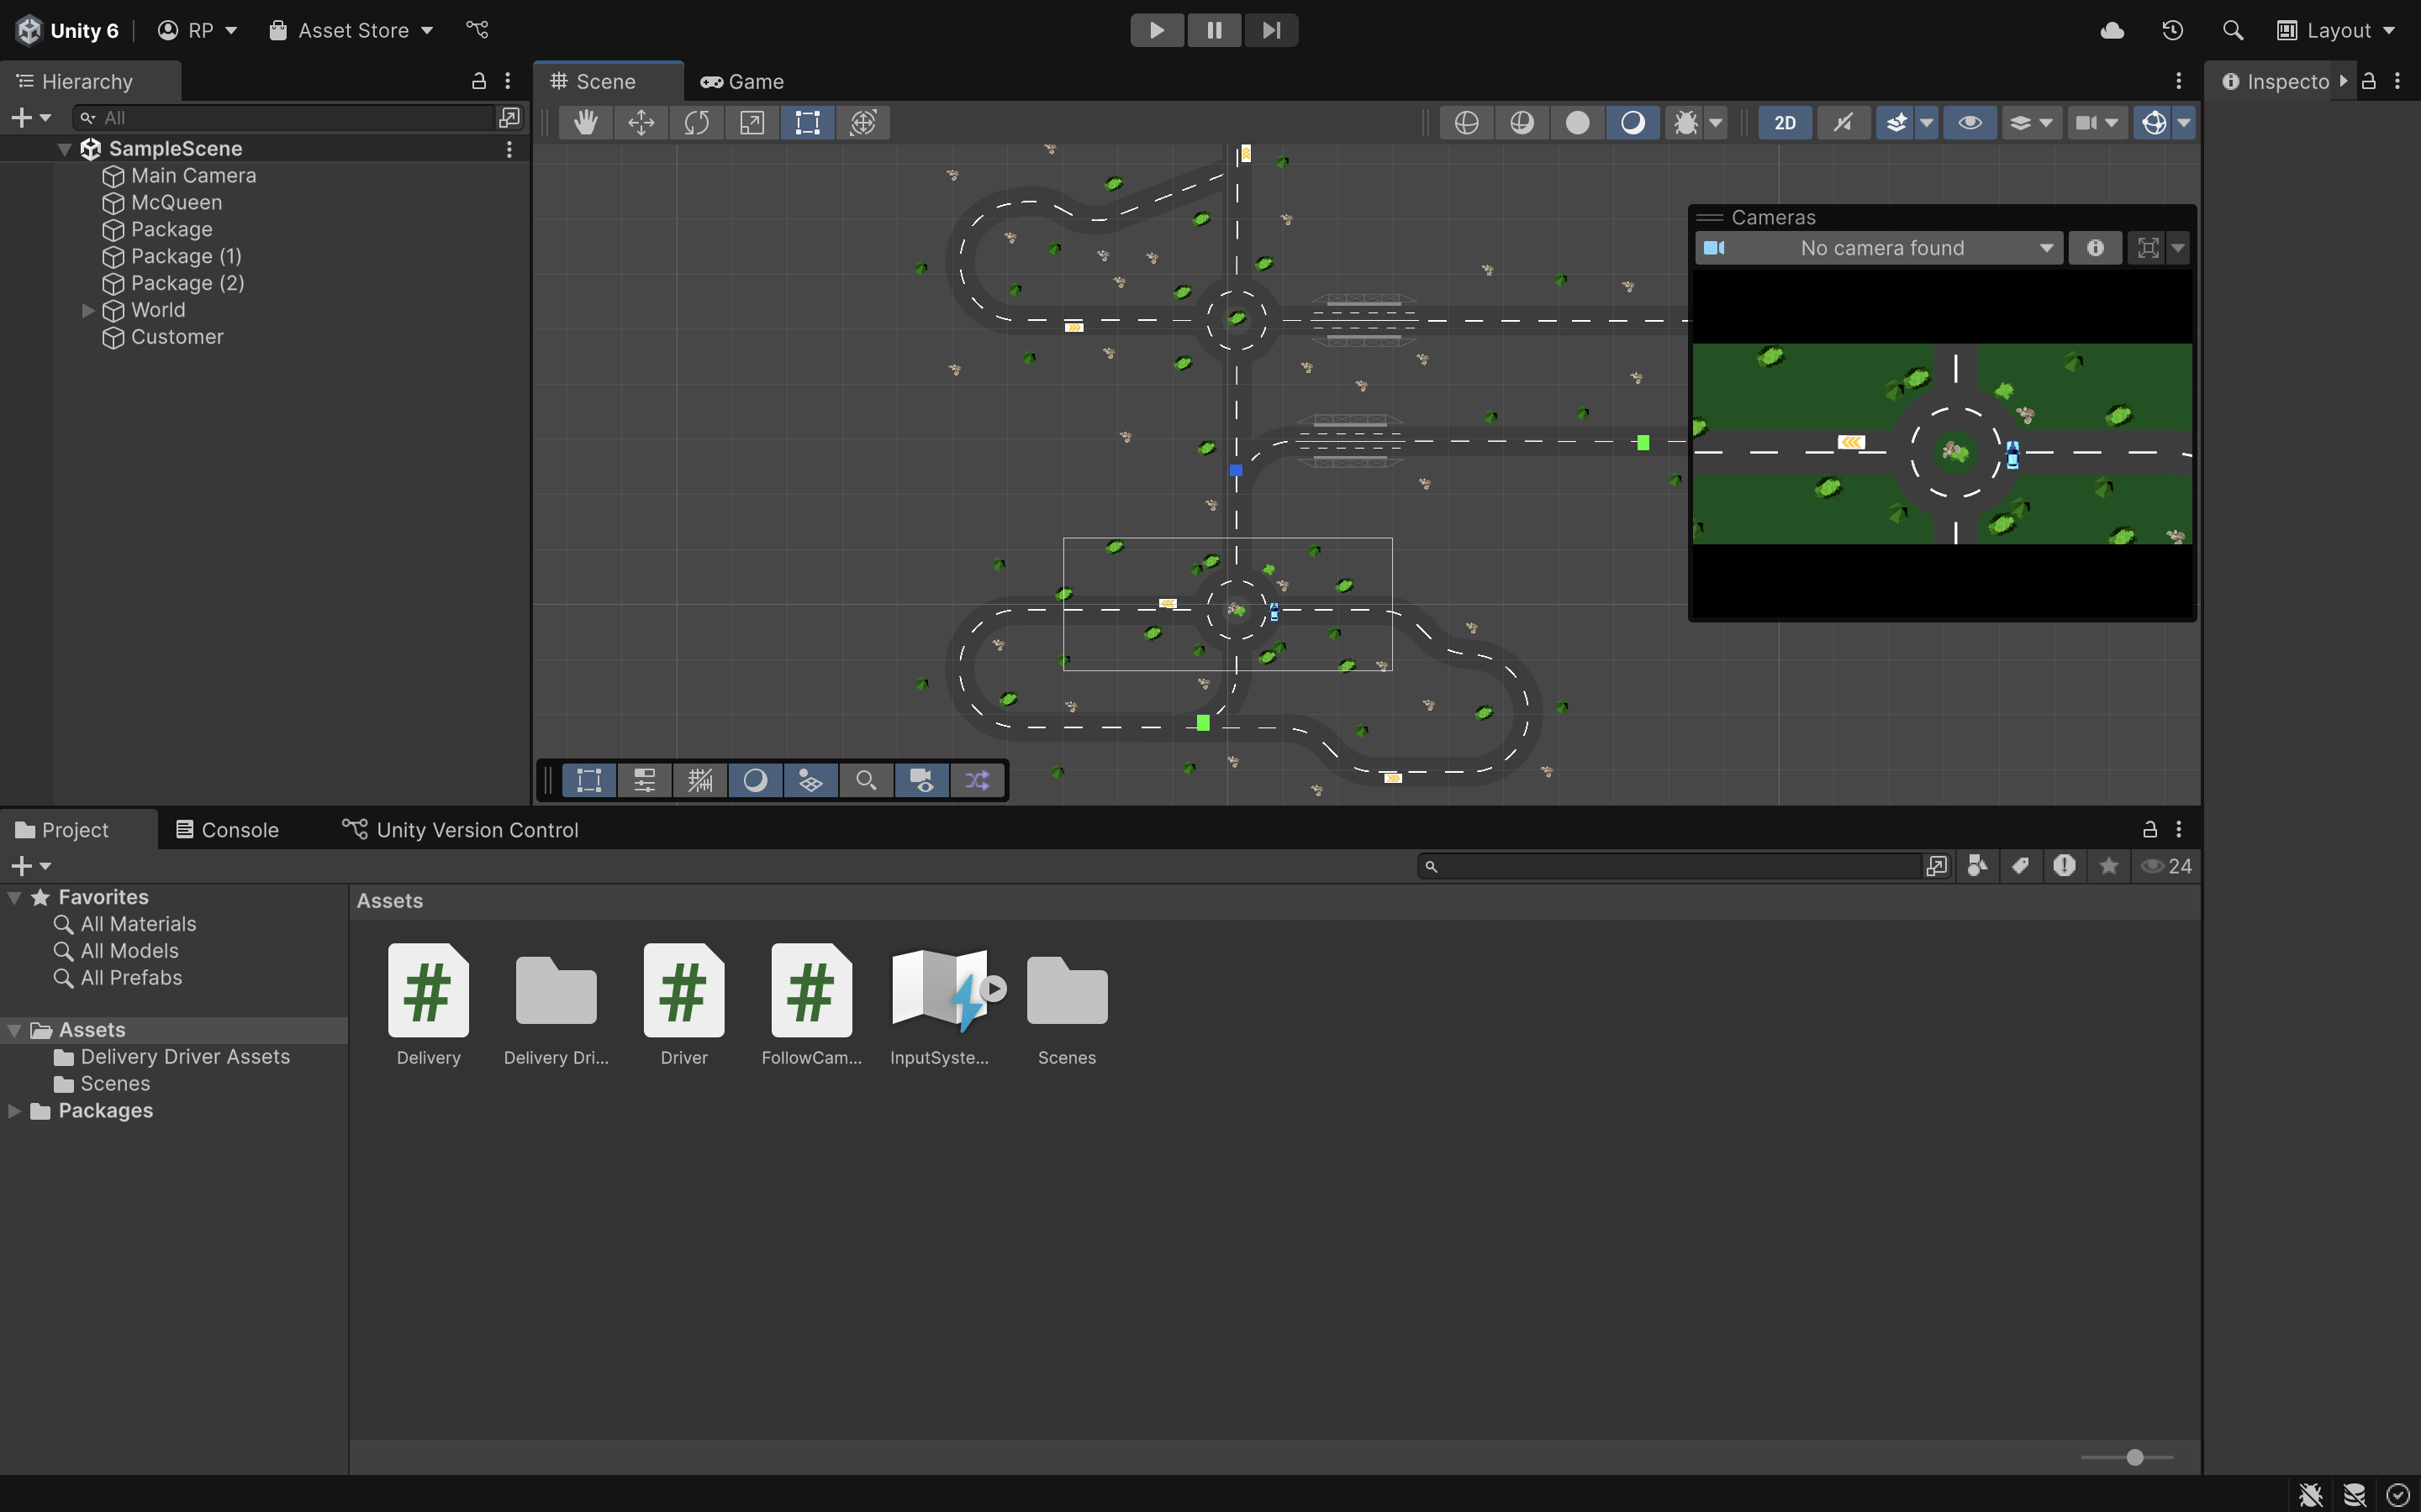
Task: Open the Asset Store menu
Action: pos(351,30)
